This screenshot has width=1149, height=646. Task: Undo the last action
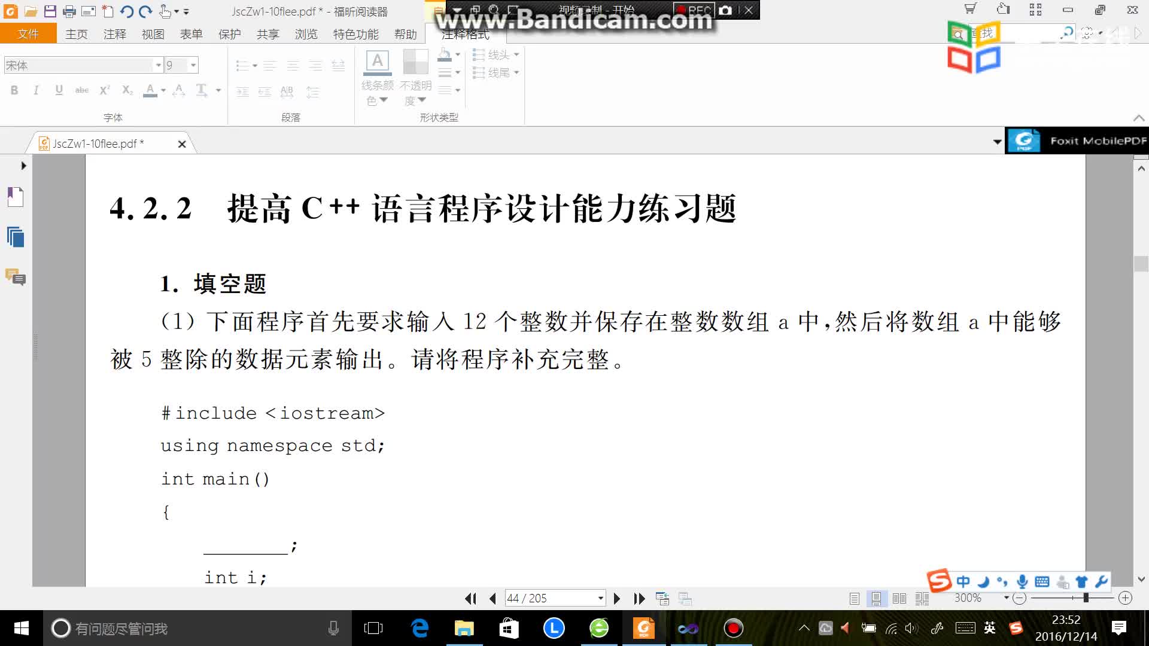click(126, 11)
